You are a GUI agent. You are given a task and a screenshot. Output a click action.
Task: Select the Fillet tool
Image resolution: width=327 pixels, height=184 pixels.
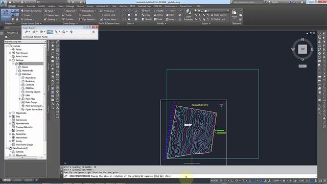(170, 15)
